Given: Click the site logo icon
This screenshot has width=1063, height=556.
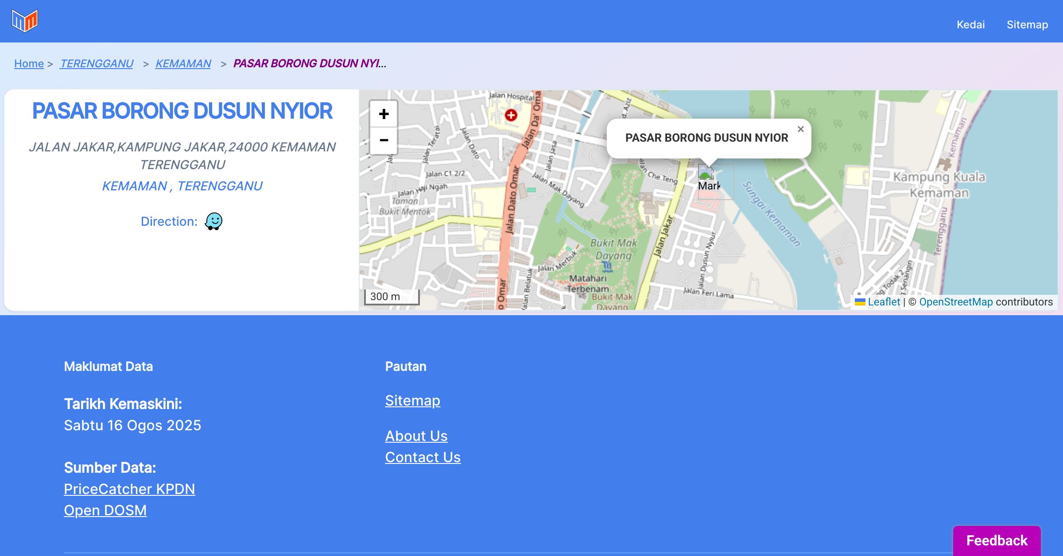Looking at the screenshot, I should [x=25, y=21].
